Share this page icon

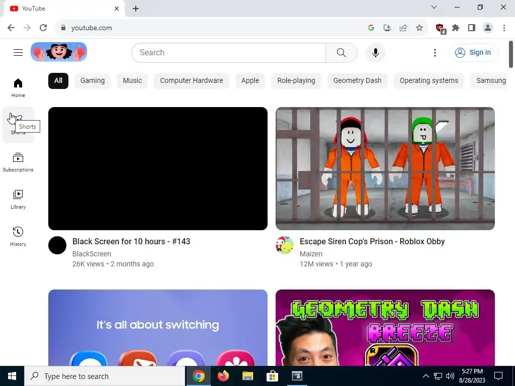click(x=403, y=28)
